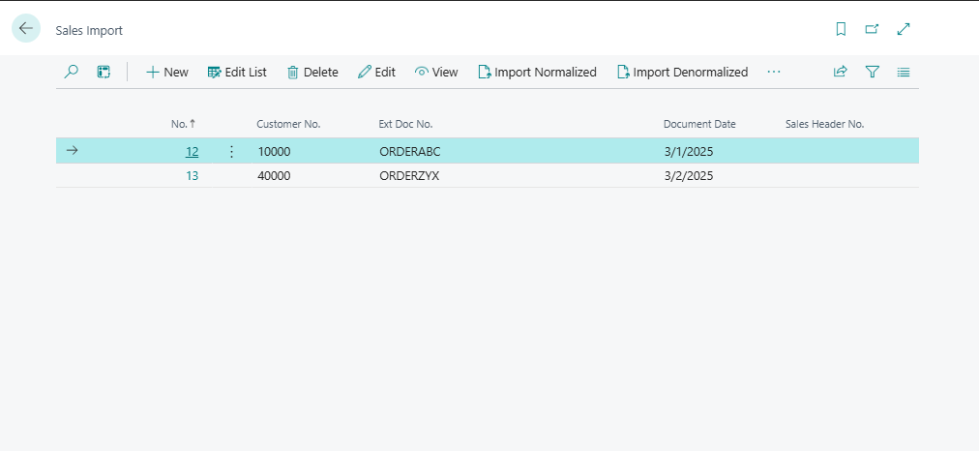Viewport: 979px width, 451px height.
Task: Open row options menu for record 12
Action: (x=231, y=151)
